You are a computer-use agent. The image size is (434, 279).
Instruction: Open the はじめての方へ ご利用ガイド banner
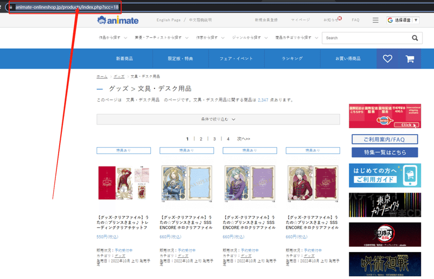(385, 176)
